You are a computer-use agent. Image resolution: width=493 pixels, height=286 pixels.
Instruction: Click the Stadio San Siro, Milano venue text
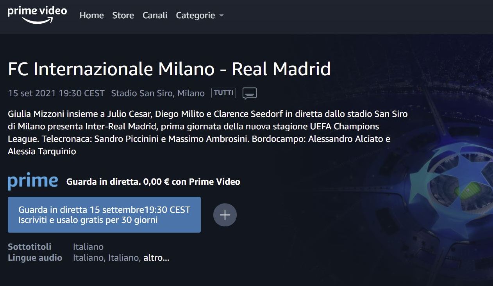point(158,93)
